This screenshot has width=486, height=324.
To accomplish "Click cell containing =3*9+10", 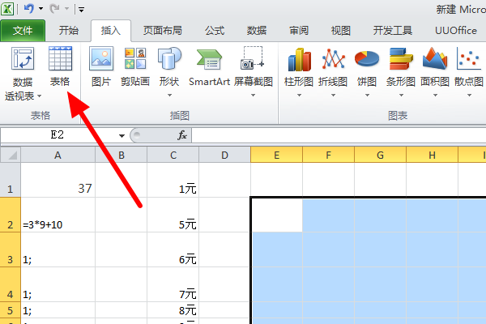I will (x=58, y=215).
